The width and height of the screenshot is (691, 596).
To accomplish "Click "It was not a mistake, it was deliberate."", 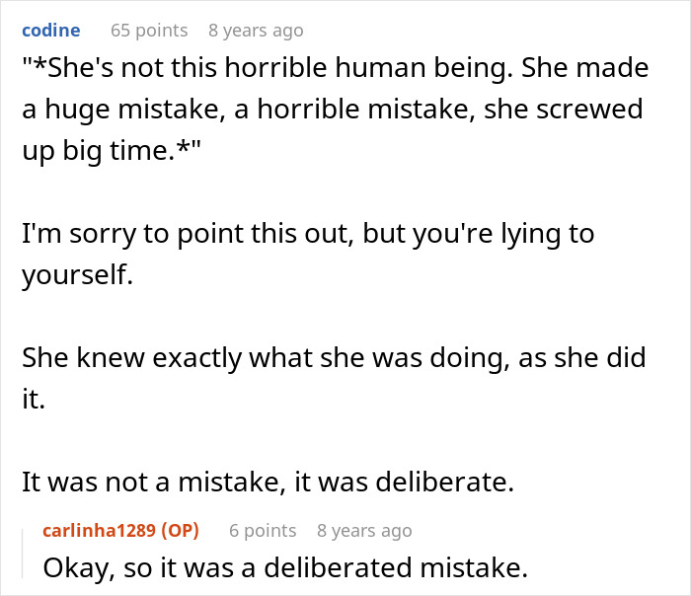I will (x=268, y=482).
